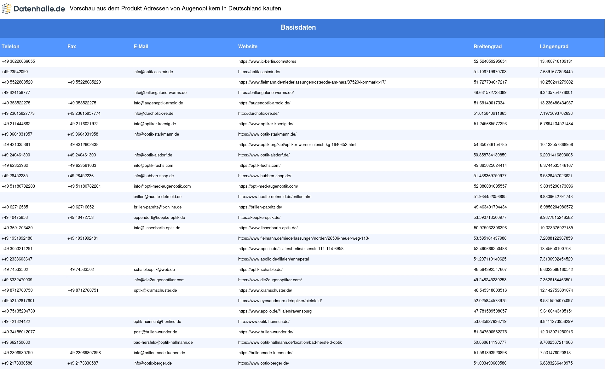Select phone number +49 30220666055
Image resolution: width=605 pixels, height=369 pixels.
[18, 61]
